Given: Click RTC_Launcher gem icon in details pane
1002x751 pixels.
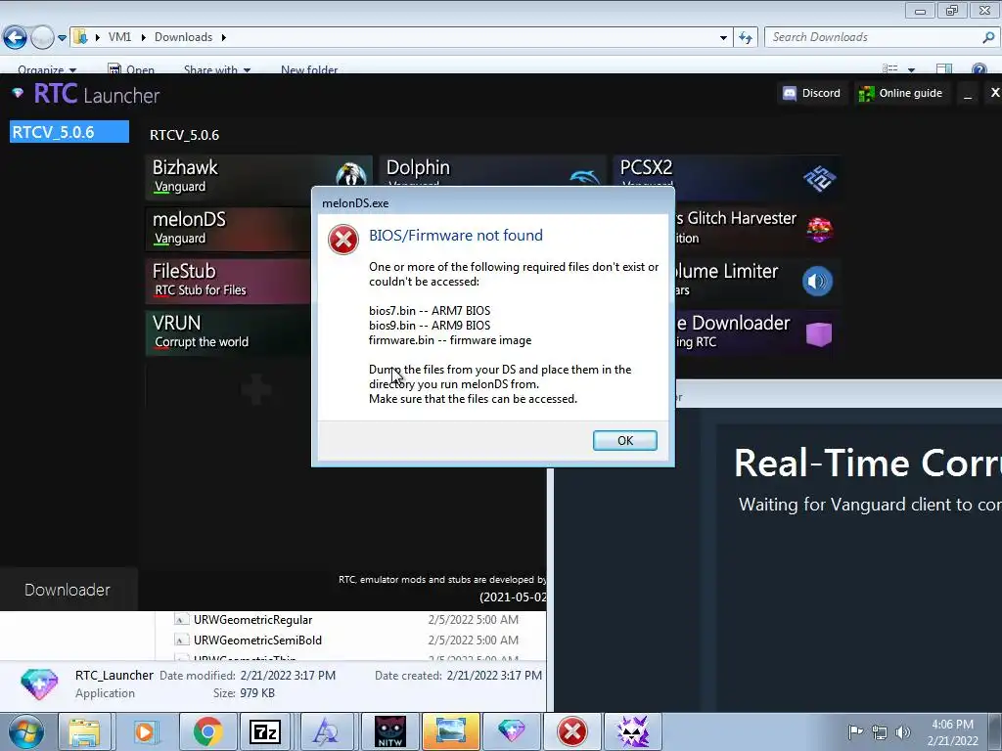Looking at the screenshot, I should tap(39, 684).
